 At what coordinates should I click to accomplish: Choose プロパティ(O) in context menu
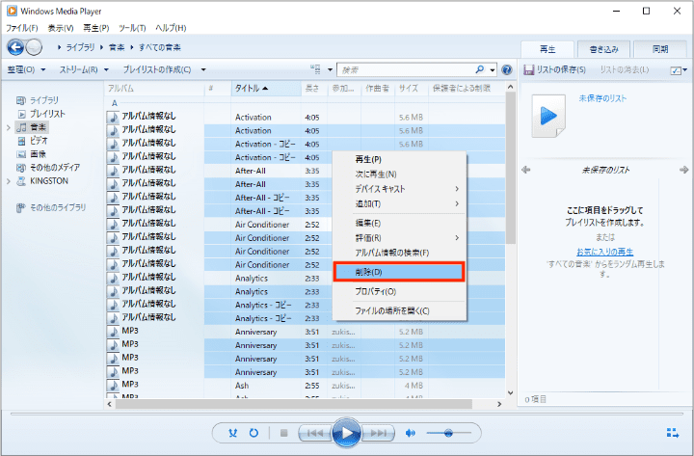pos(399,291)
